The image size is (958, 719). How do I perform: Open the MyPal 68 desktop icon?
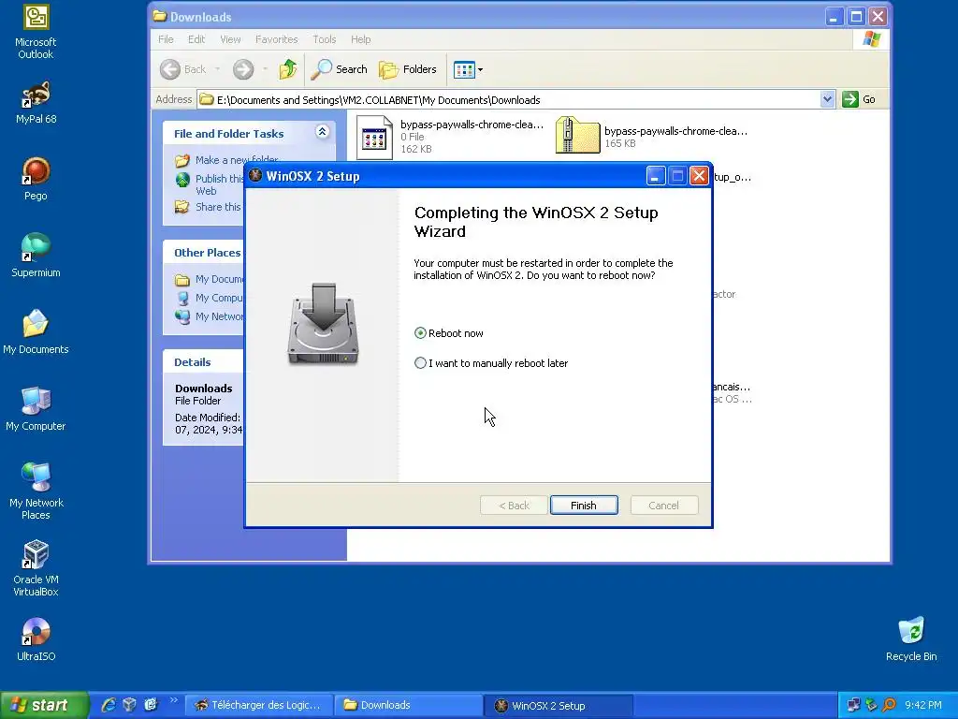[x=36, y=102]
